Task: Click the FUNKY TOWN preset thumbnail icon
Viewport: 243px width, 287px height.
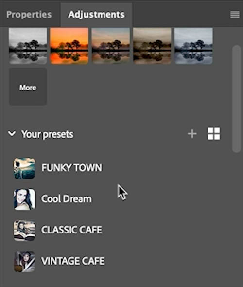Action: click(x=24, y=168)
